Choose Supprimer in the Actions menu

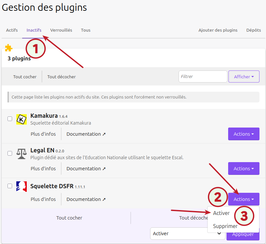pos(225,226)
